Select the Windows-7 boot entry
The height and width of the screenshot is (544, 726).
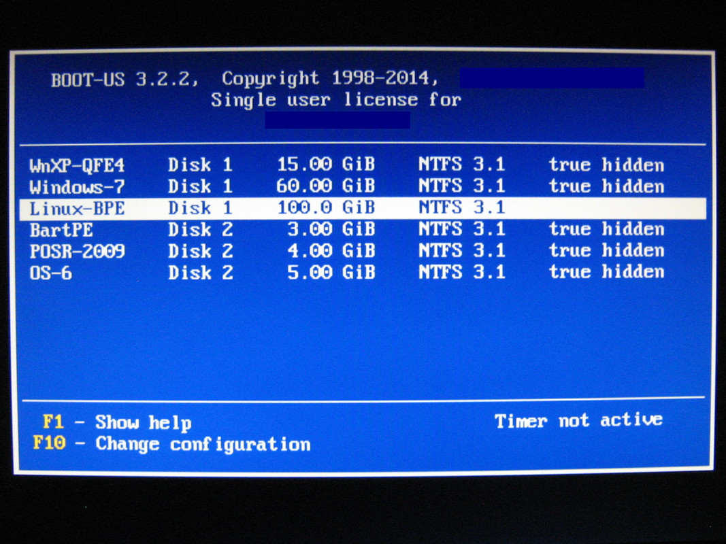click(x=363, y=186)
